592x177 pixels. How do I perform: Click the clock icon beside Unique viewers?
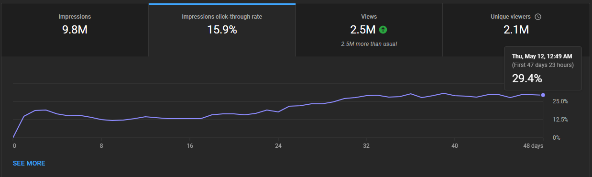[x=538, y=17]
